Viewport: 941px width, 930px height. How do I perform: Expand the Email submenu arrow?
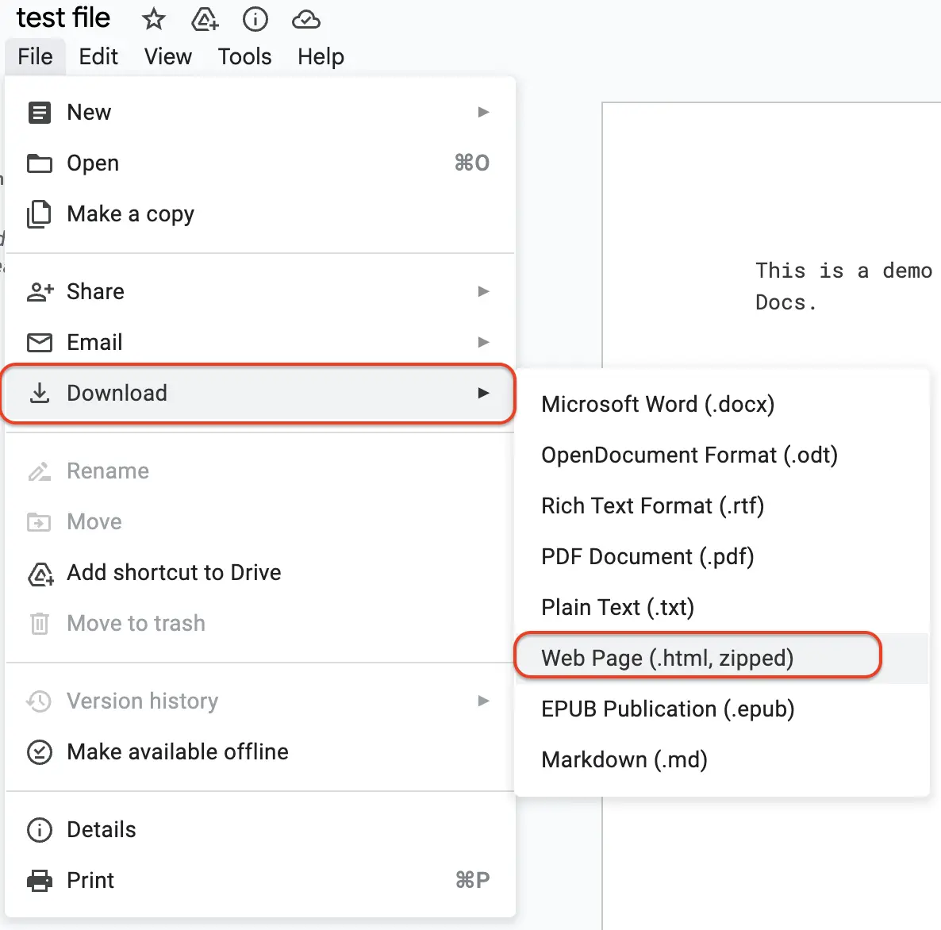[x=483, y=342]
